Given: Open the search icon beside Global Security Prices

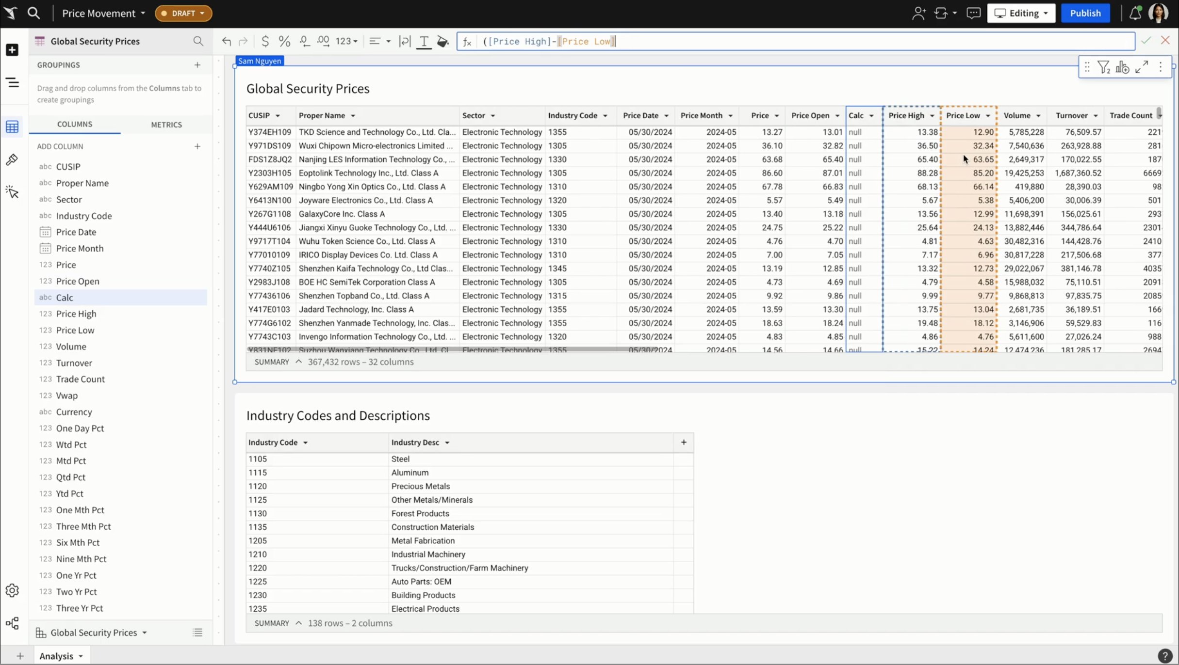Looking at the screenshot, I should pyautogui.click(x=198, y=41).
